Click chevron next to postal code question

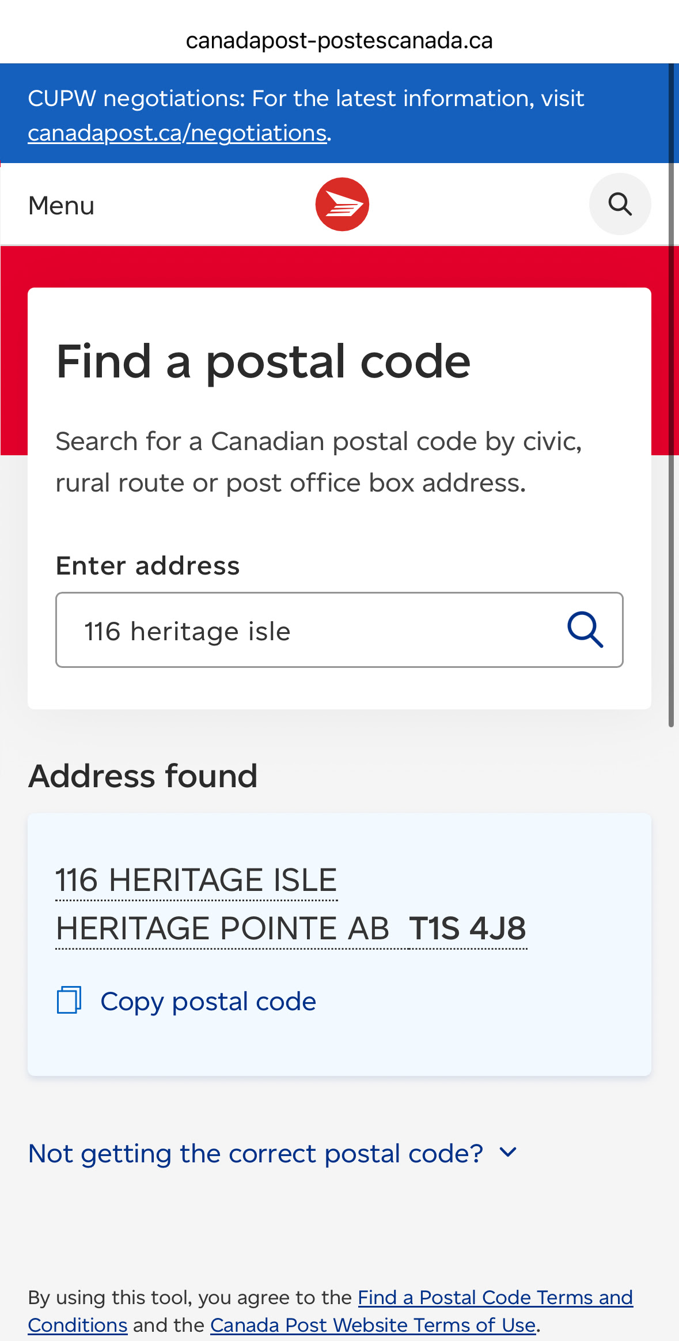(508, 1153)
